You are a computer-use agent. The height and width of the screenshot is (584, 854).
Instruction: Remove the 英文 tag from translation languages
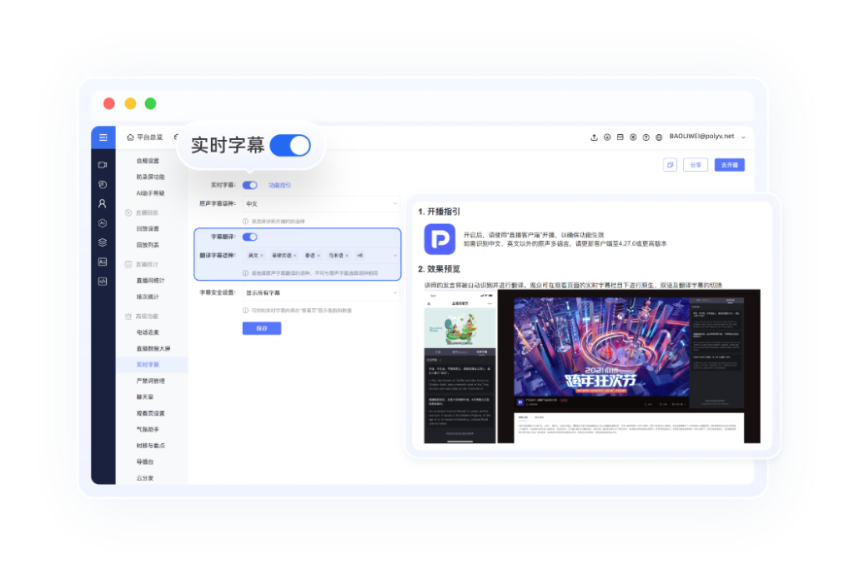[262, 256]
